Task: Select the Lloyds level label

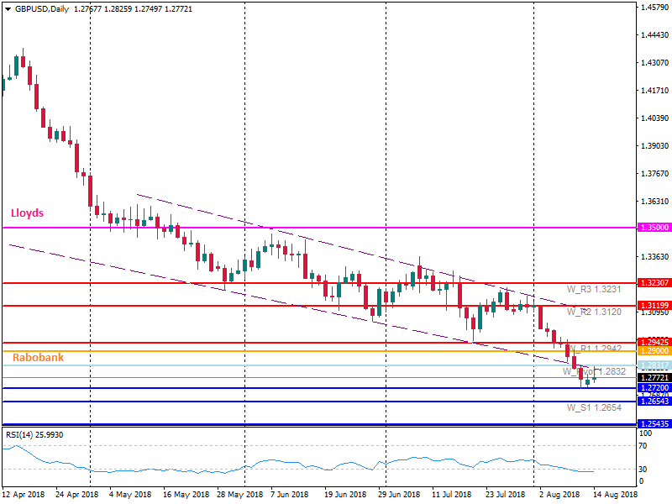Action: click(27, 213)
